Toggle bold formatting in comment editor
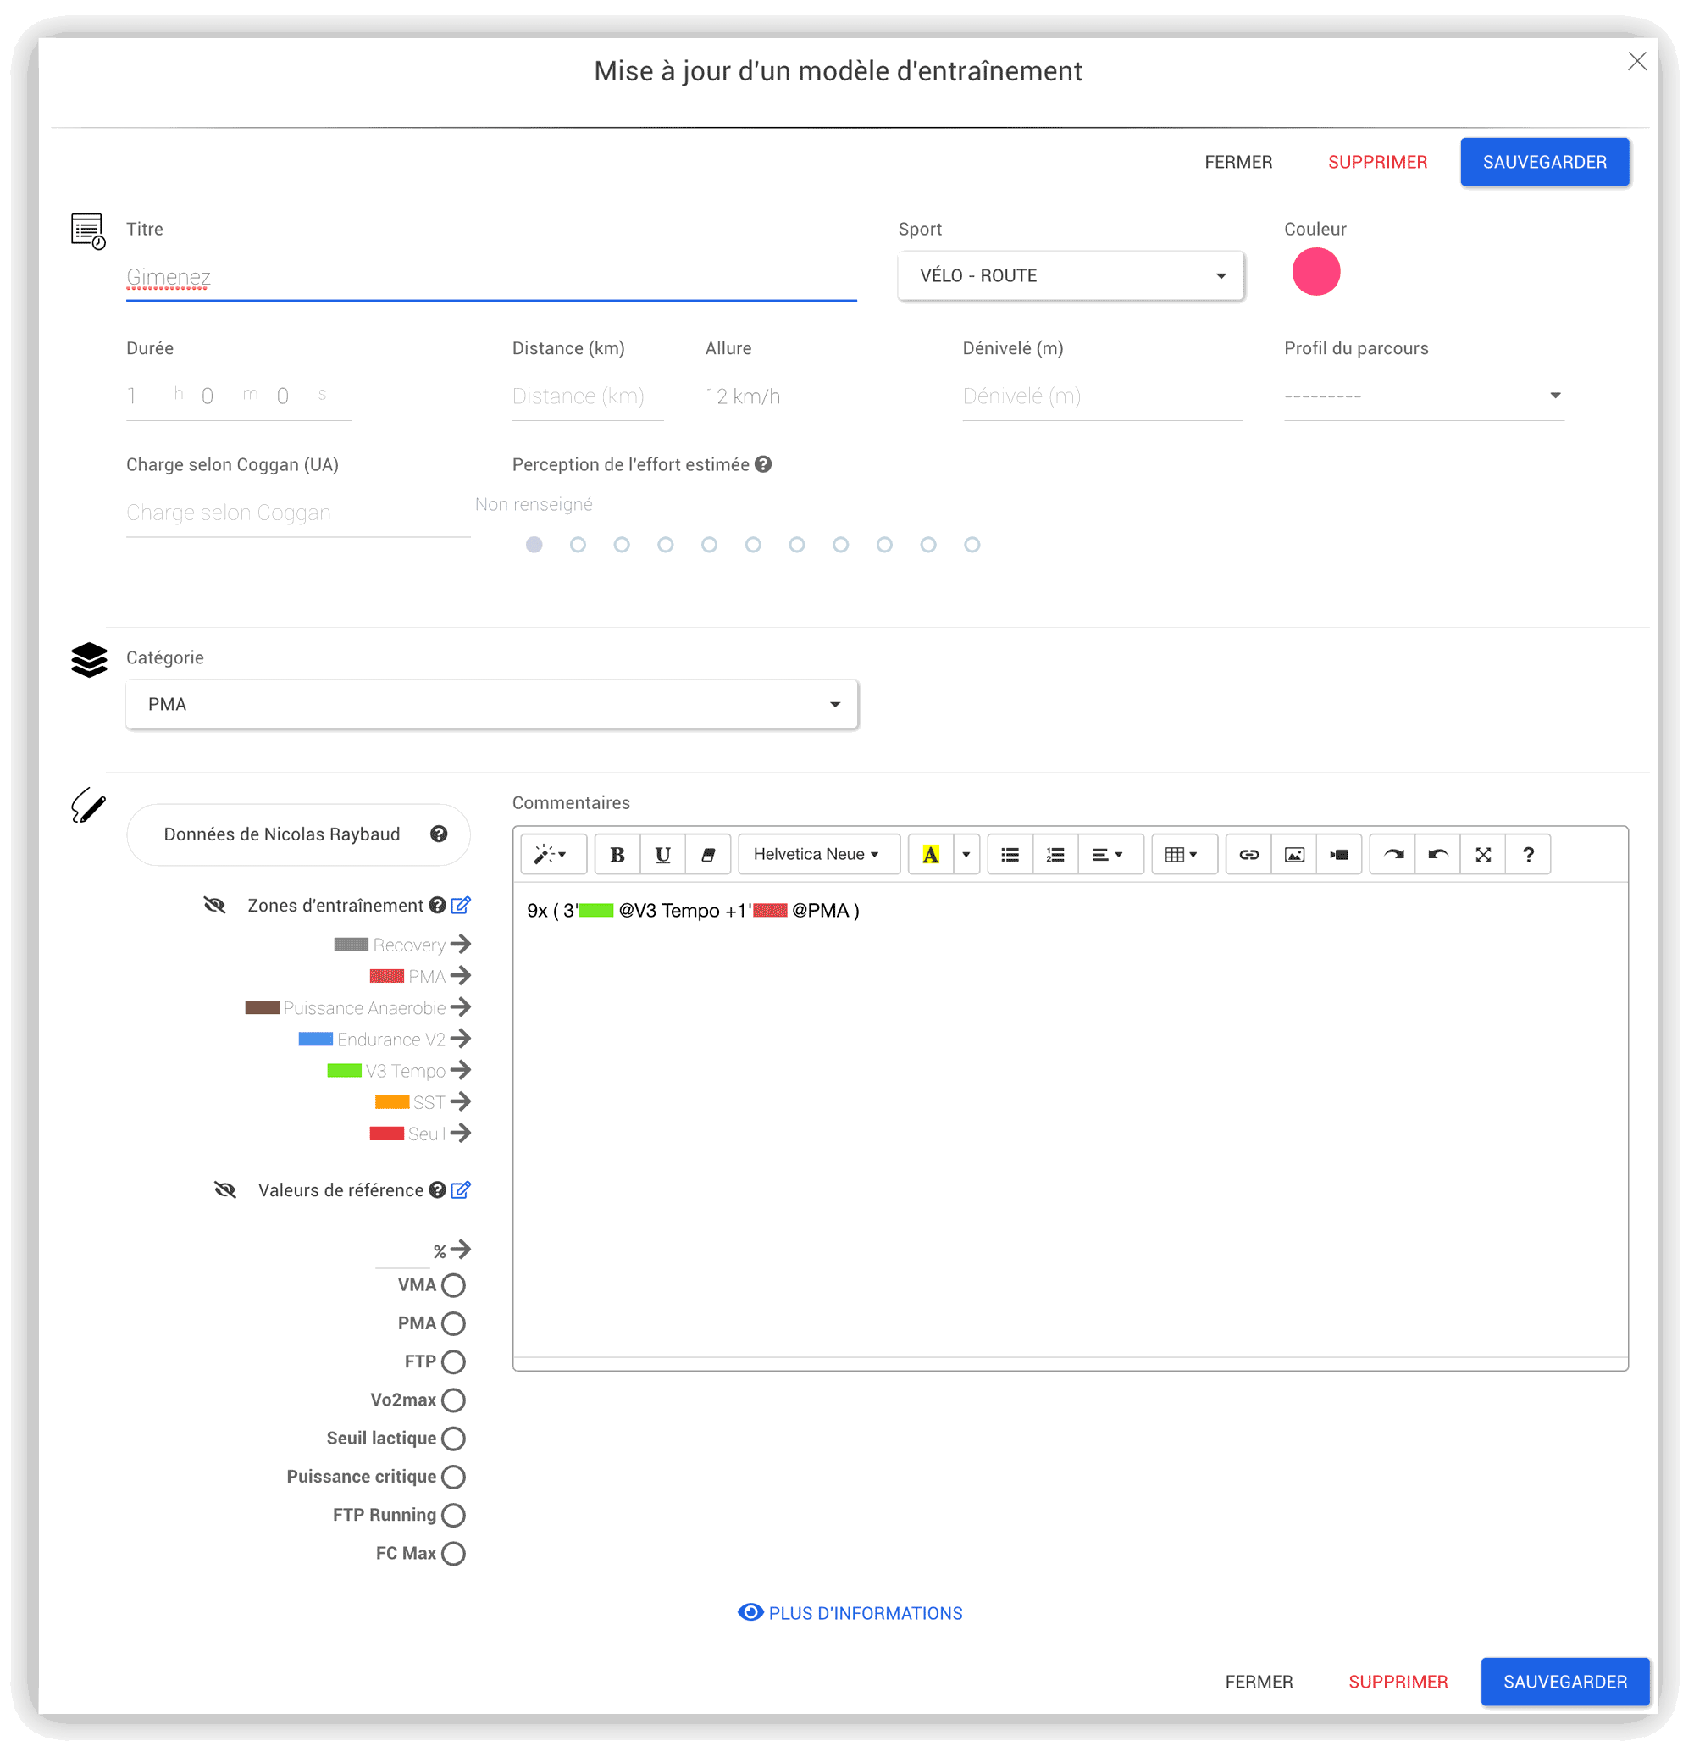Viewport: 1694px width, 1741px height. (617, 855)
